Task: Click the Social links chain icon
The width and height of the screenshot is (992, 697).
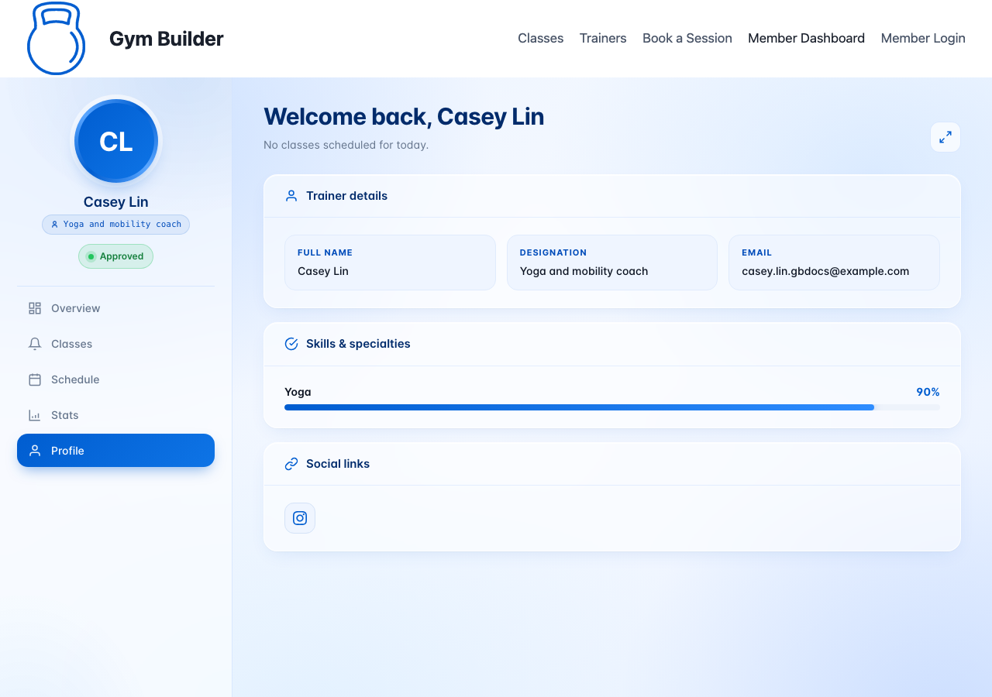Action: click(291, 464)
